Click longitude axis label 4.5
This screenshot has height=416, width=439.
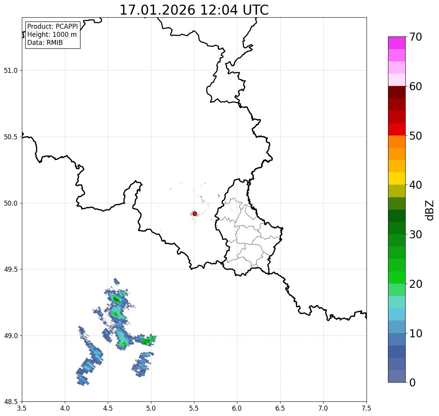[x=108, y=408]
